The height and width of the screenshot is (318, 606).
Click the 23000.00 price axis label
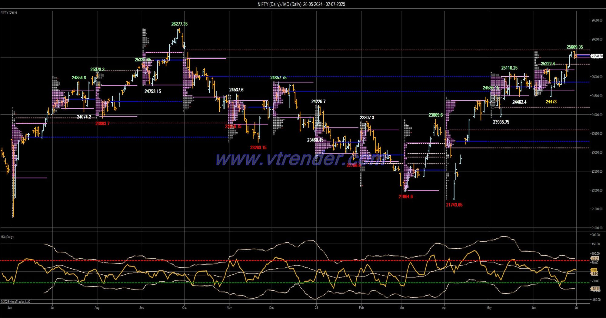(597, 153)
